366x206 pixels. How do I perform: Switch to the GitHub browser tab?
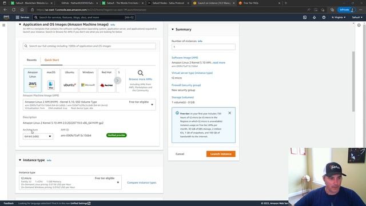[77, 3]
